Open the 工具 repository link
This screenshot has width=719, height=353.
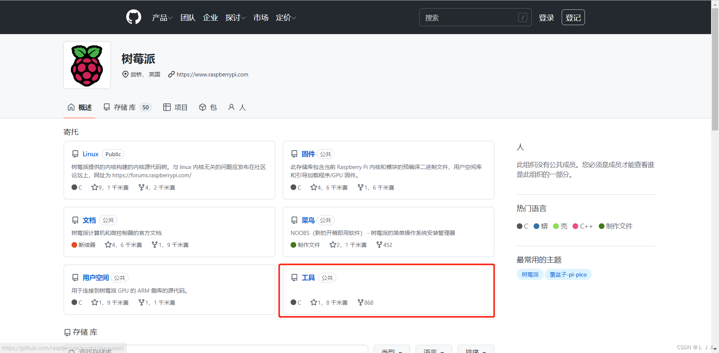[308, 278]
